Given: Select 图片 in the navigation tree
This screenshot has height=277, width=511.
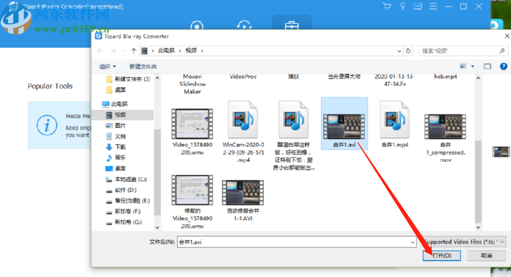Looking at the screenshot, I should (x=116, y=126).
